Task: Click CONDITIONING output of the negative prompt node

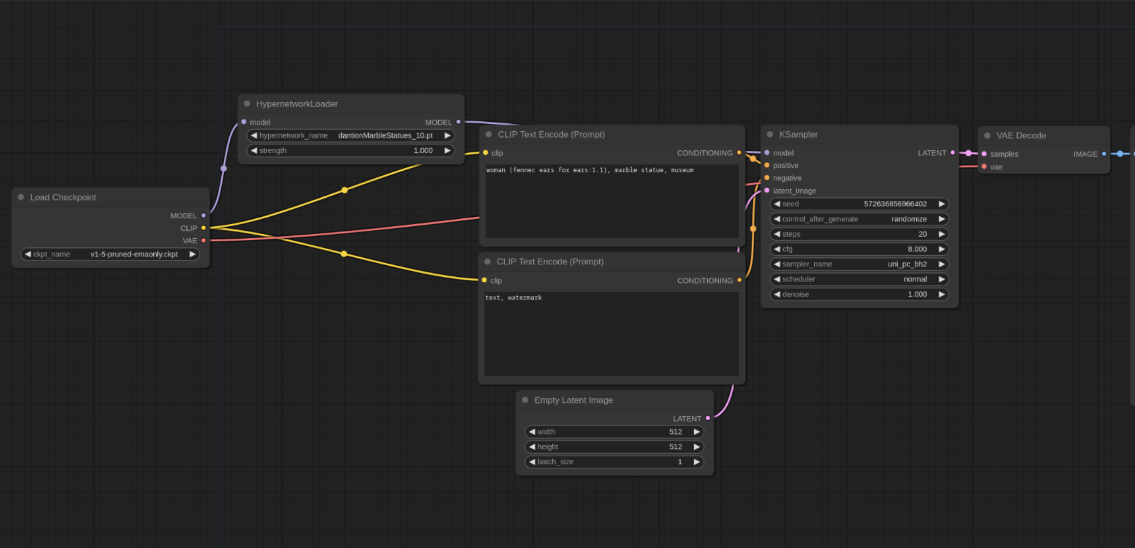Action: (x=739, y=280)
